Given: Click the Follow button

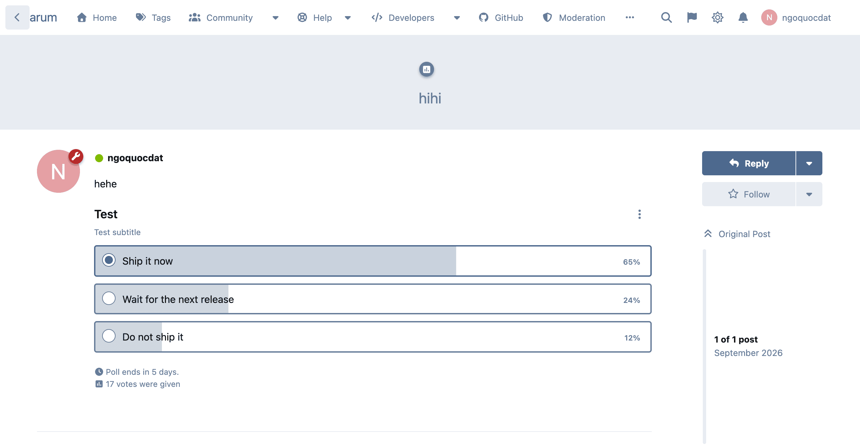Looking at the screenshot, I should click(x=749, y=194).
